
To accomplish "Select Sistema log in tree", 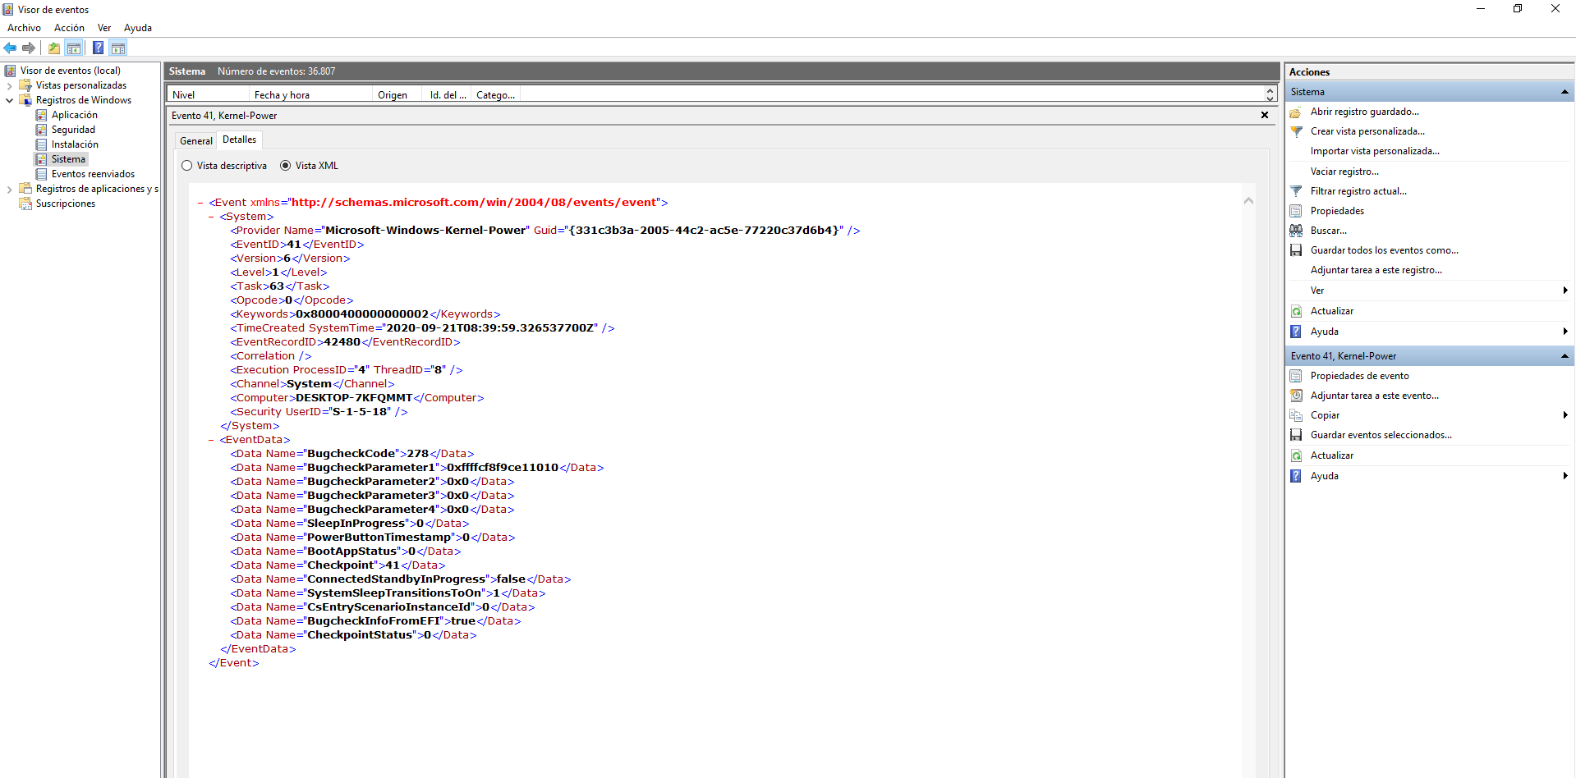I will click(68, 159).
